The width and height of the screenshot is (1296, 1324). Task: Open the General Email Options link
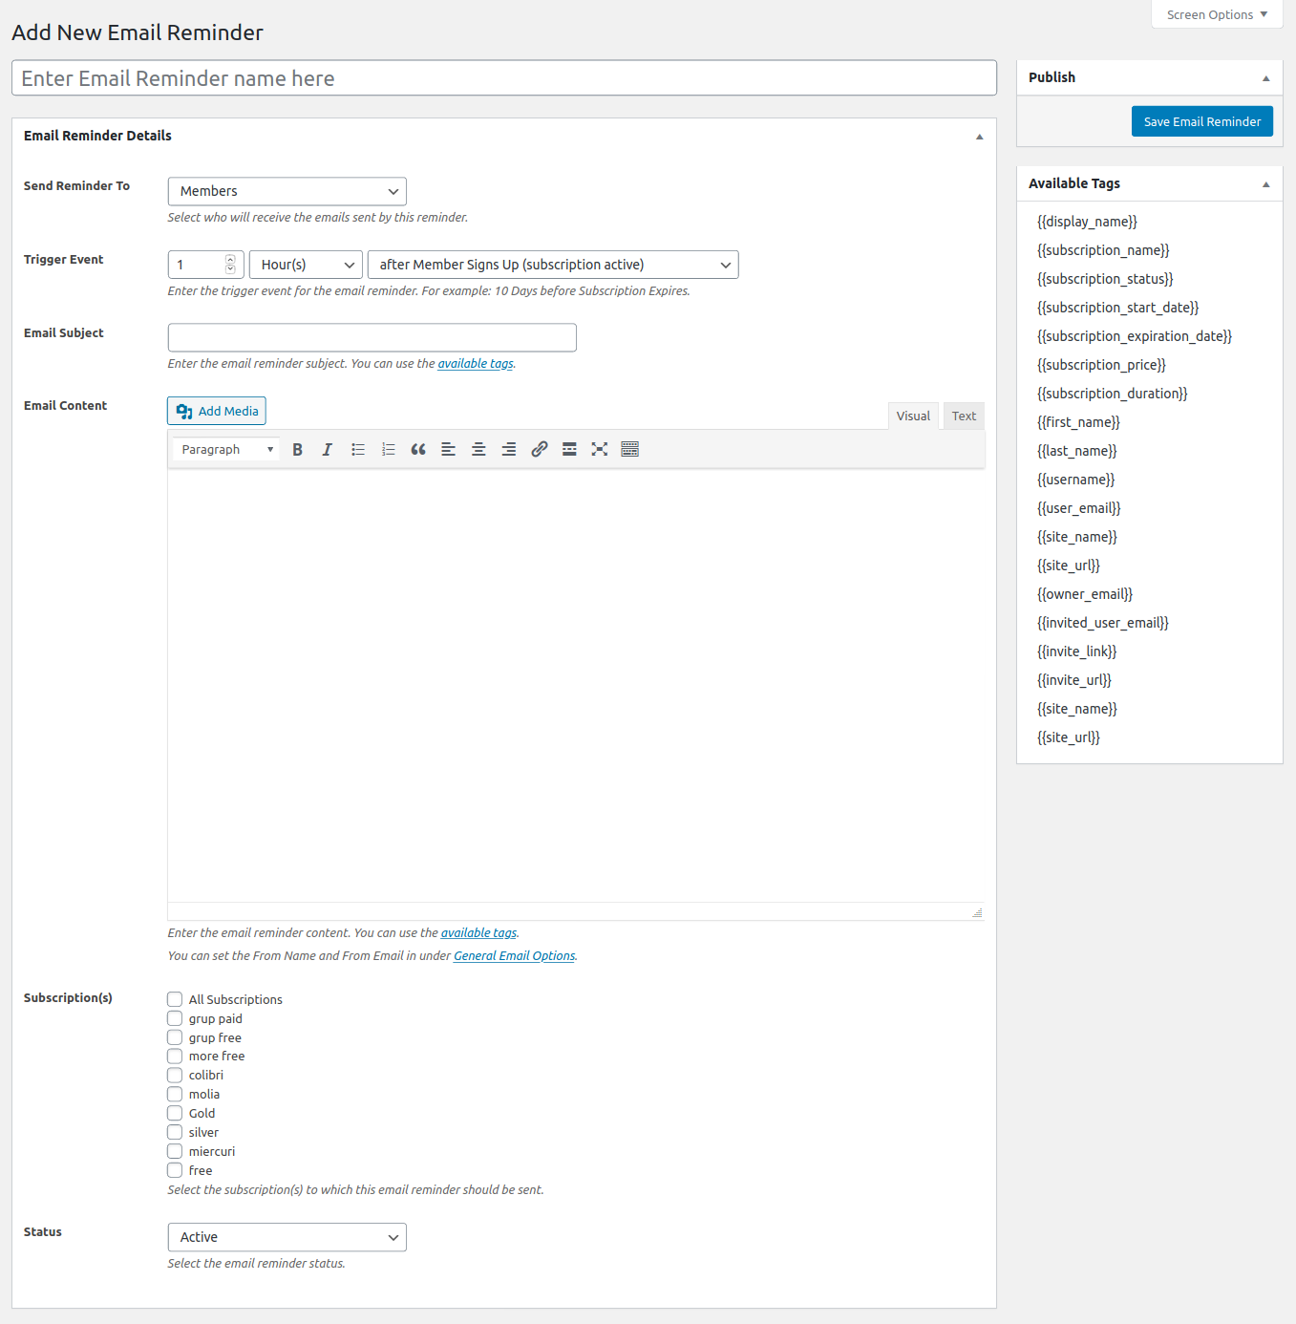click(x=515, y=956)
